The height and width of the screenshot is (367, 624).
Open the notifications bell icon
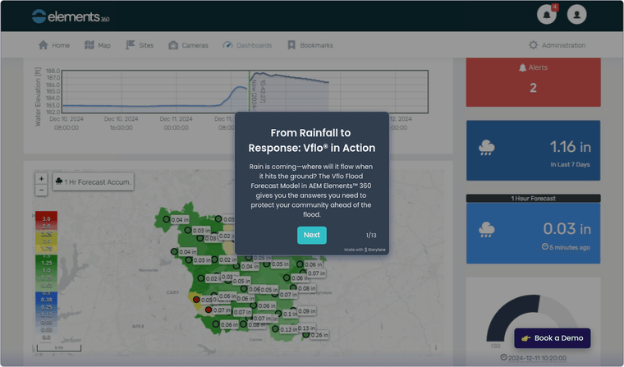coord(546,15)
